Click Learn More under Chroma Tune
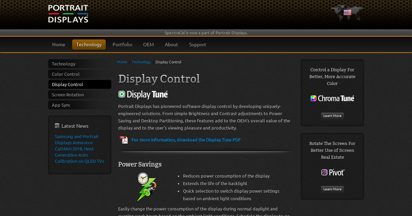 (332, 116)
